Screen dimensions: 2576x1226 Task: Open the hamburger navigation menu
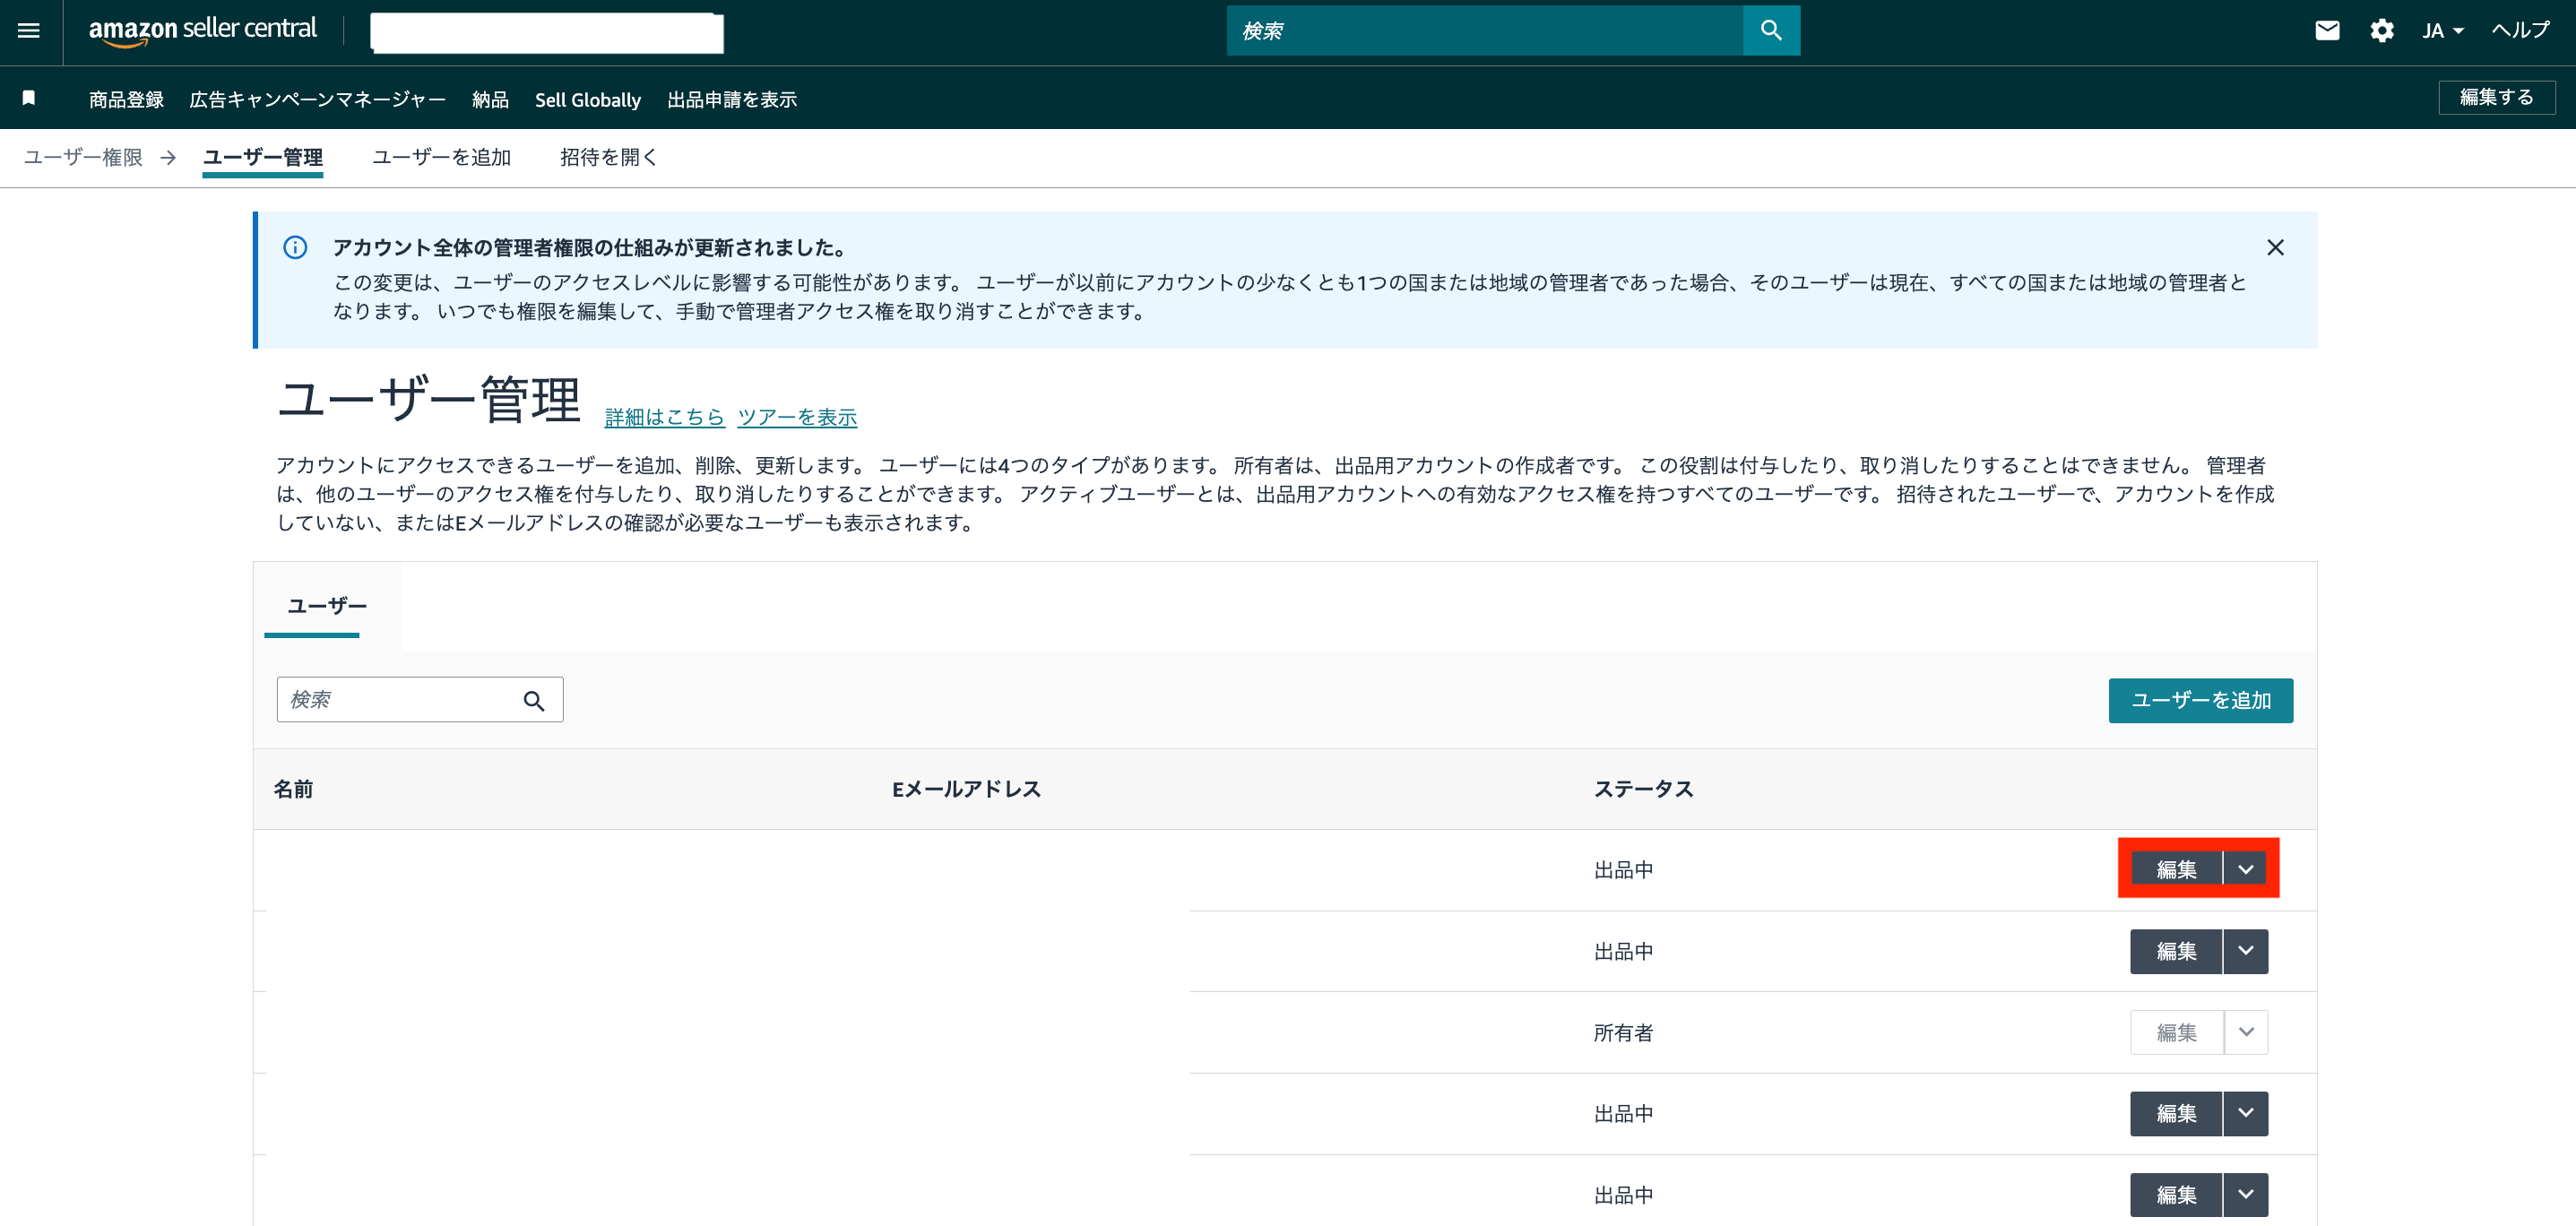coord(29,31)
